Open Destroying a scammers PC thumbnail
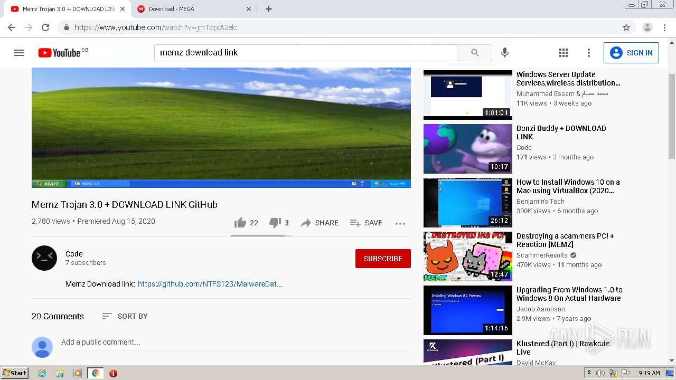This screenshot has width=676, height=380. (468, 256)
